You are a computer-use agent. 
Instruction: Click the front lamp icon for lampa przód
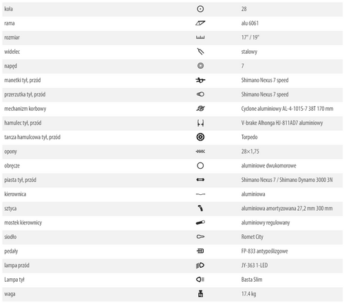(x=200, y=265)
